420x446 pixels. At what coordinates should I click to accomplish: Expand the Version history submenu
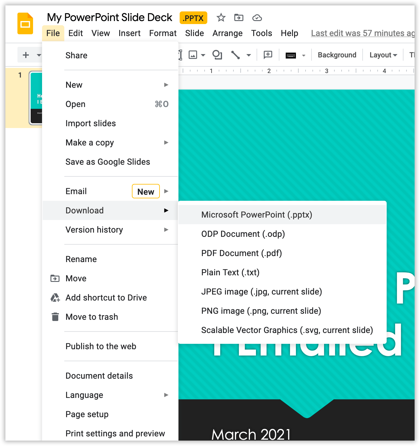coord(110,230)
